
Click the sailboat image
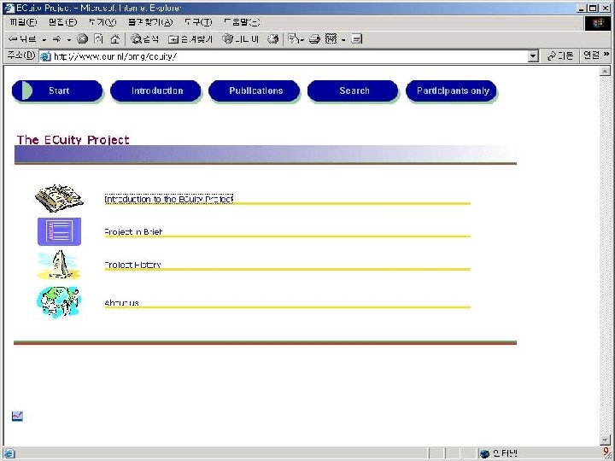point(59,265)
